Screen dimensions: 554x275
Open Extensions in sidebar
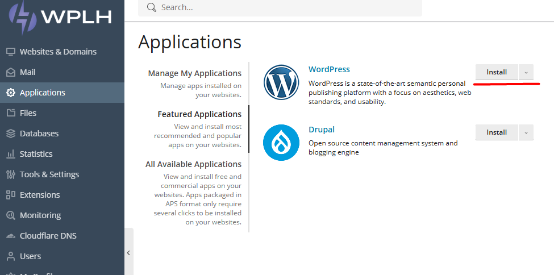point(62,195)
